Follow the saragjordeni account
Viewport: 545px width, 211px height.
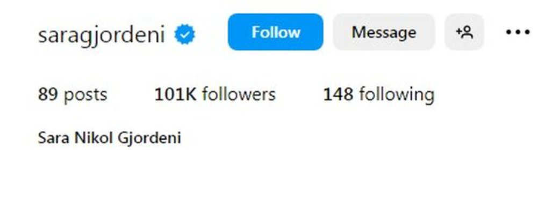pos(276,32)
